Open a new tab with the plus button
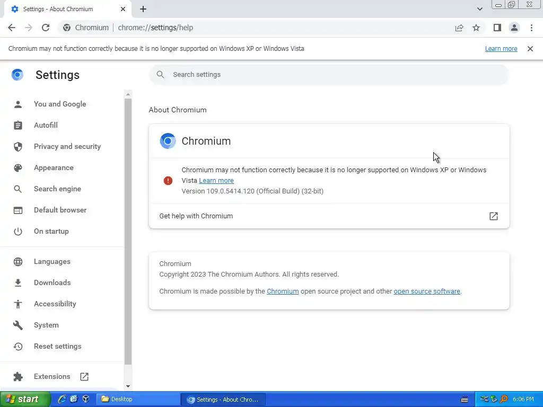Viewport: 543px width, 407px height. tap(143, 9)
